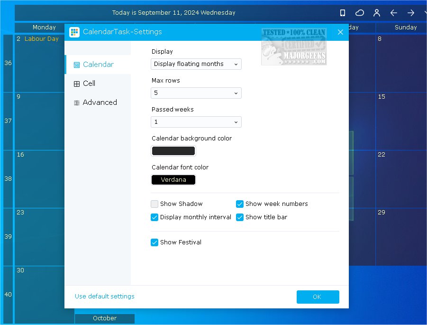
Task: Click Monday September 23 in the calendar
Action: 40,237
